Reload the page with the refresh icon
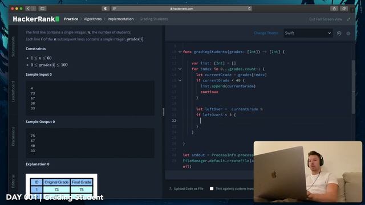The width and height of the screenshot is (365, 205). tap(249, 9)
